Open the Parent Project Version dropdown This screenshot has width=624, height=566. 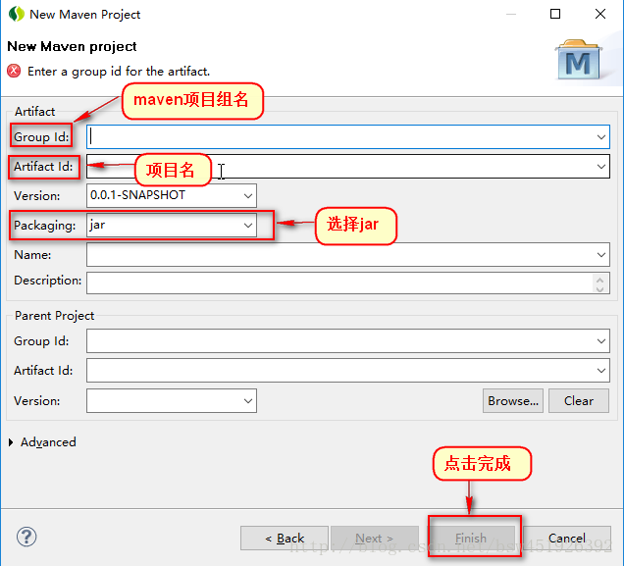tap(248, 401)
